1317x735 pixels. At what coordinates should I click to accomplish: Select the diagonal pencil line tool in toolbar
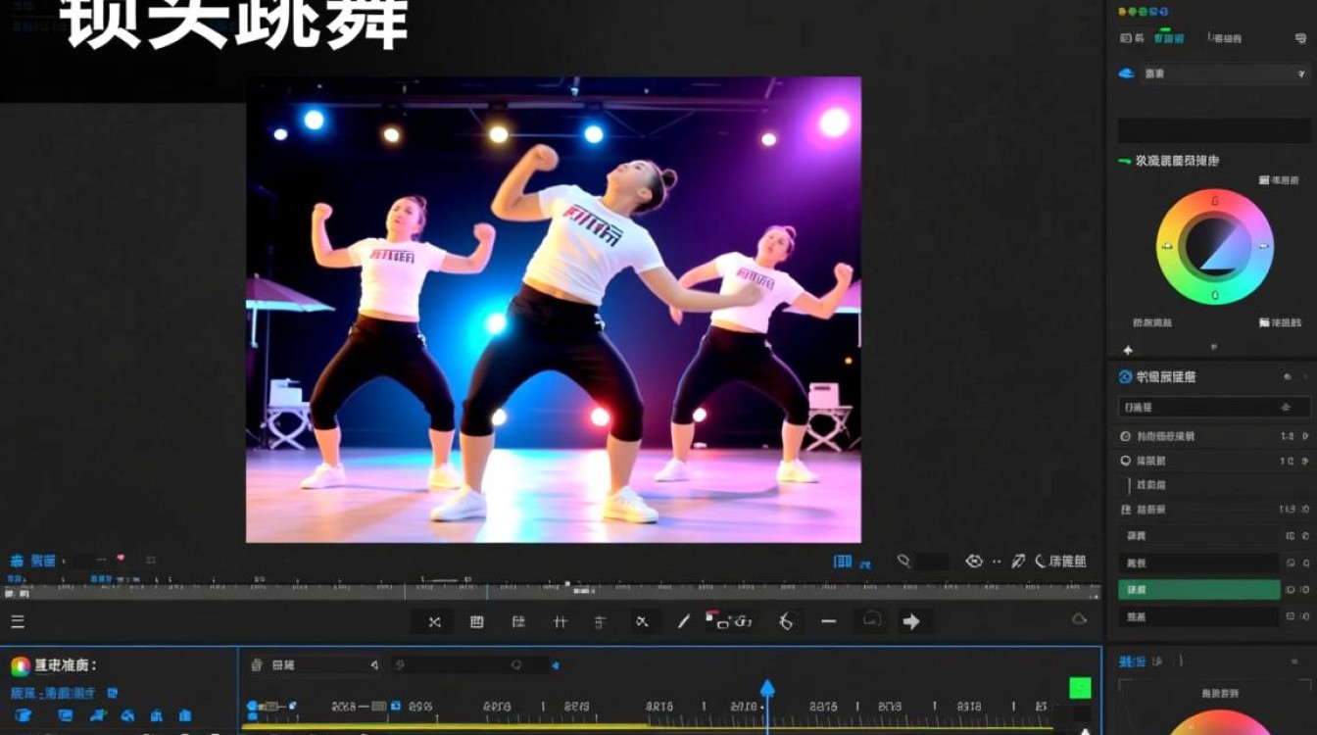(x=684, y=621)
